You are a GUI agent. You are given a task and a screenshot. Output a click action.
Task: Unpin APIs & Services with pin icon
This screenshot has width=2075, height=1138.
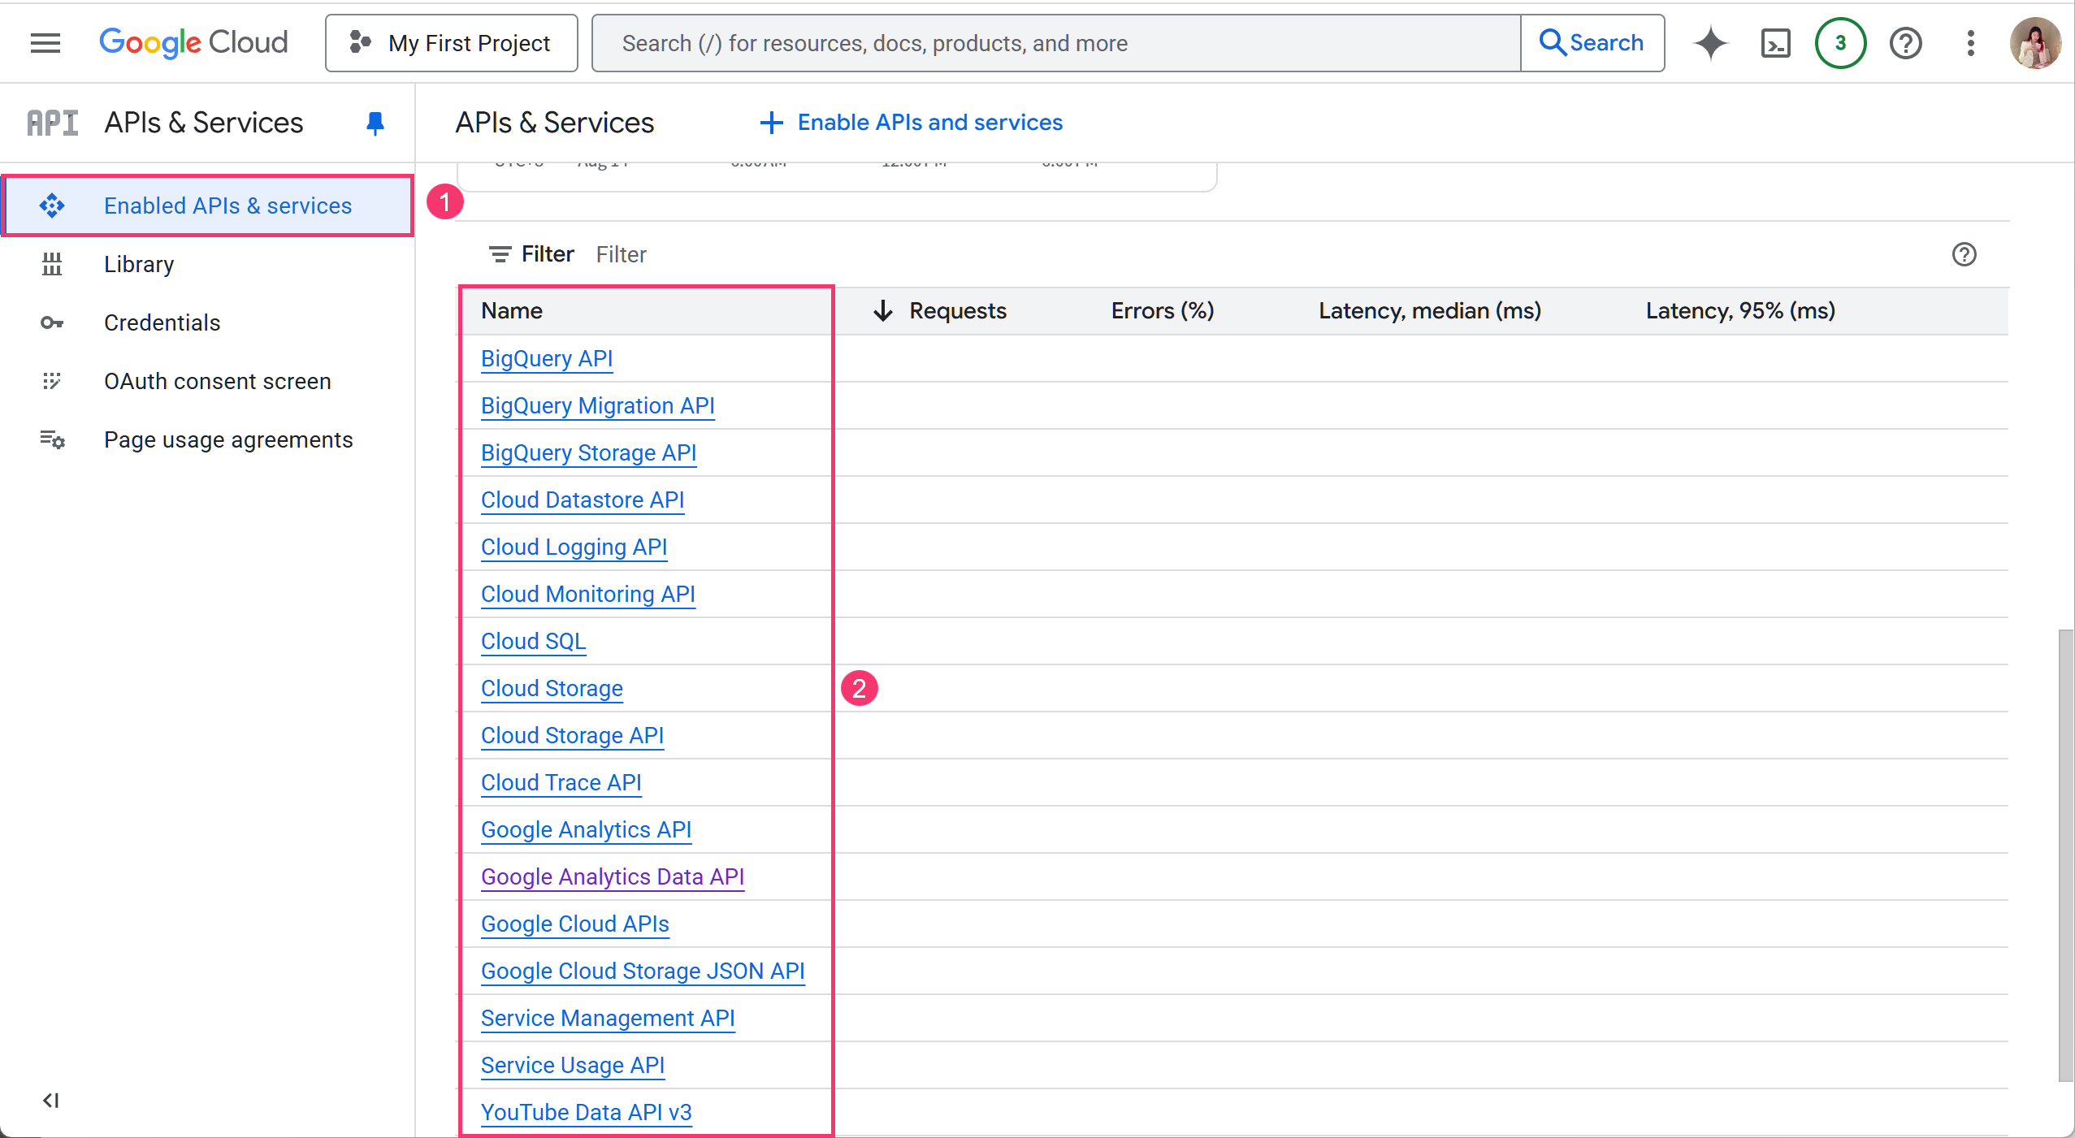coord(375,123)
